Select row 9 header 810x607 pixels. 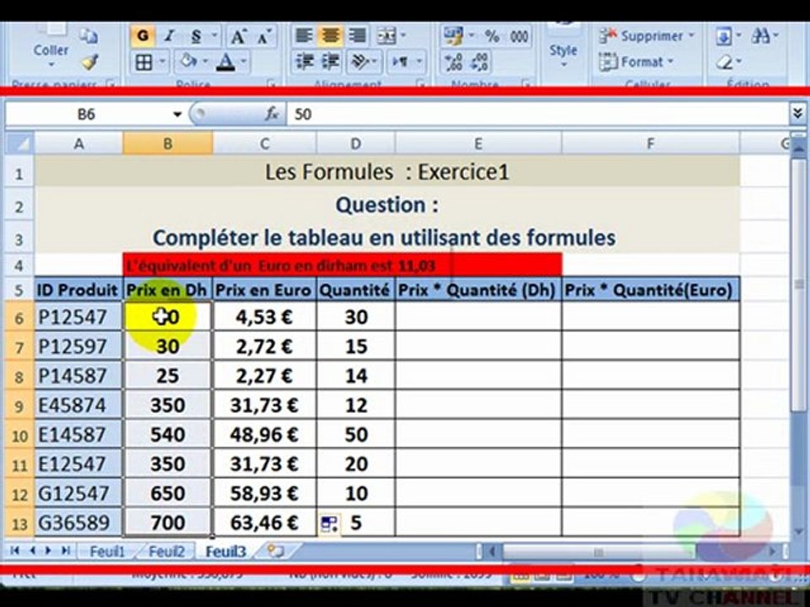[x=19, y=406]
